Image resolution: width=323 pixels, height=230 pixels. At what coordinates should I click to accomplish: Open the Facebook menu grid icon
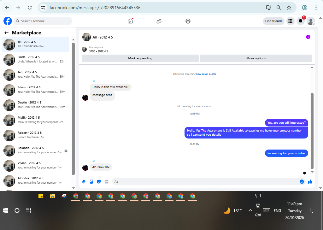pos(291,21)
